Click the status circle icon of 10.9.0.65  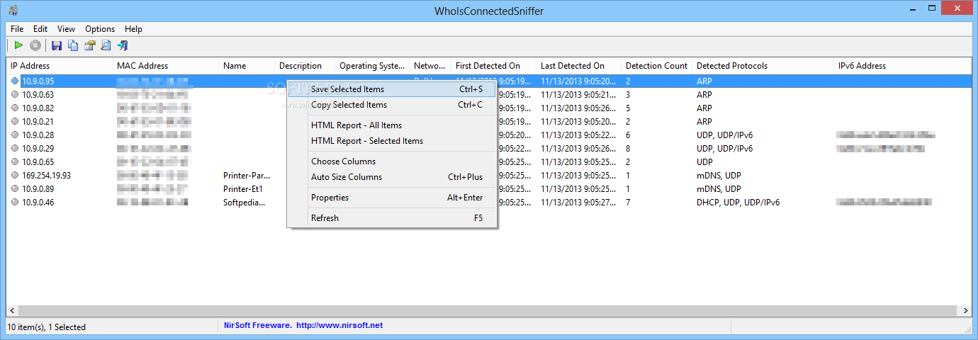[x=15, y=162]
